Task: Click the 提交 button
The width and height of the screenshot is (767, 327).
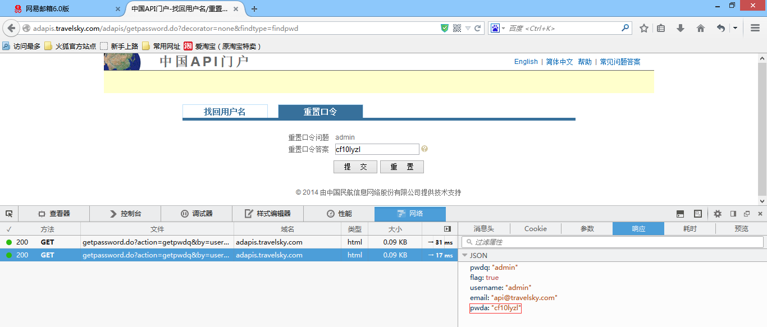Action: [355, 167]
